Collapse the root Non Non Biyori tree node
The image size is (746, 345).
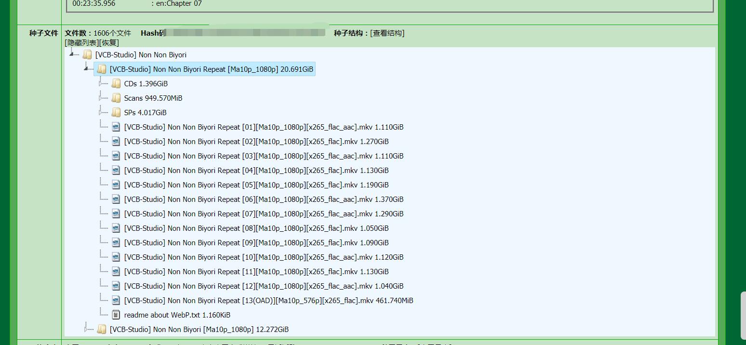click(71, 54)
